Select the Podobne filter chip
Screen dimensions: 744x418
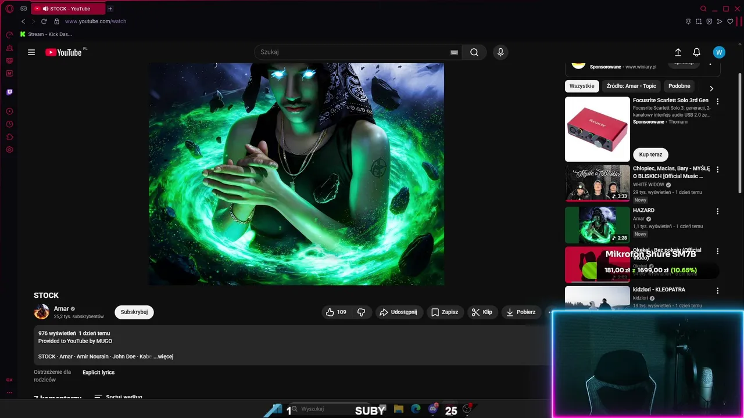coord(679,86)
